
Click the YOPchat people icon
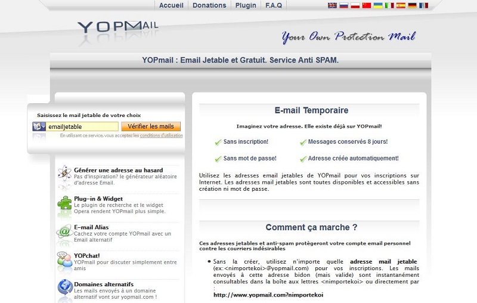click(64, 259)
